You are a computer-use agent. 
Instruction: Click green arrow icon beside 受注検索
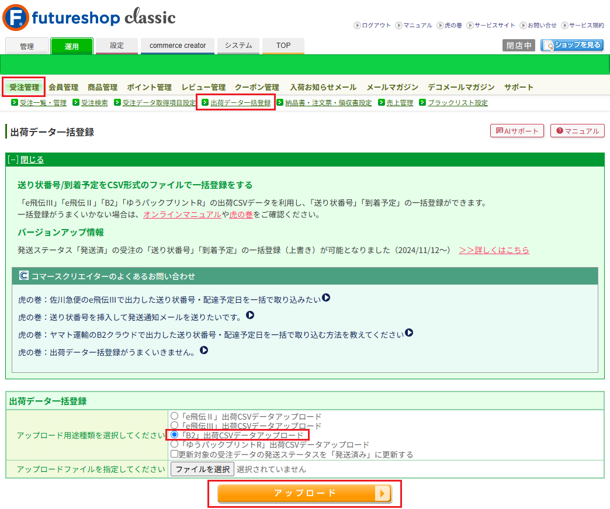pos(76,102)
